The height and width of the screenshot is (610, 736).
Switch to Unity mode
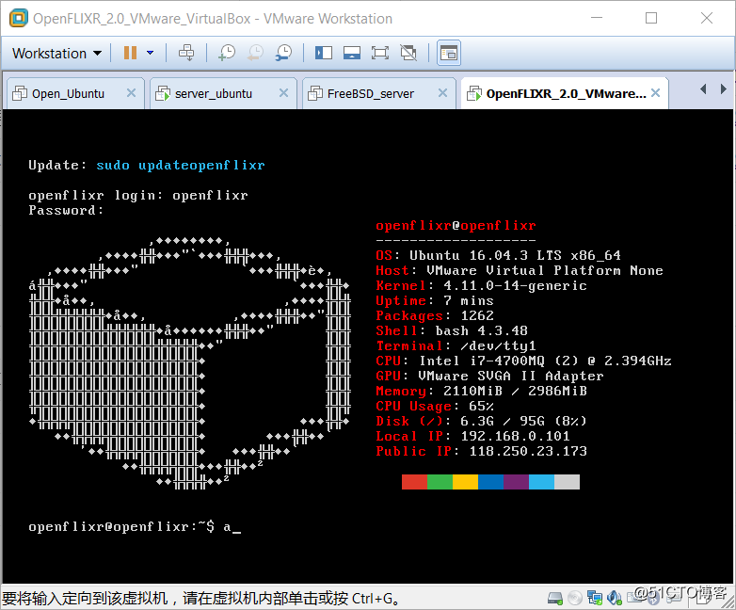click(x=408, y=53)
